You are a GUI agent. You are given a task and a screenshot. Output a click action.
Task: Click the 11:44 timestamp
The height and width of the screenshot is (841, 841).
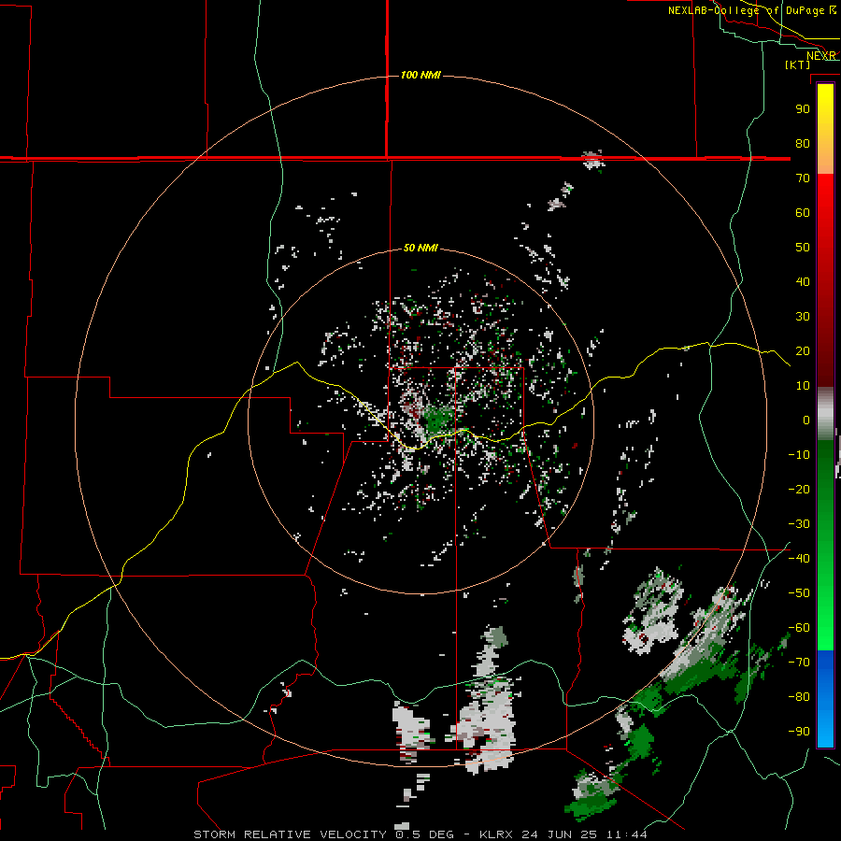626,834
